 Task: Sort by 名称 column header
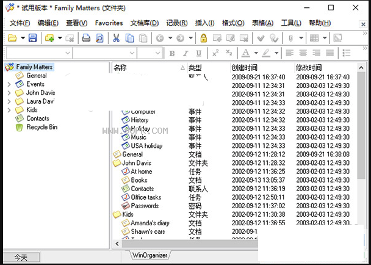click(149, 68)
